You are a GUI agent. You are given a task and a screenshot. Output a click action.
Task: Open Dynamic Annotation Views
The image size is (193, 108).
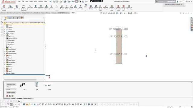click(x=112, y=8)
